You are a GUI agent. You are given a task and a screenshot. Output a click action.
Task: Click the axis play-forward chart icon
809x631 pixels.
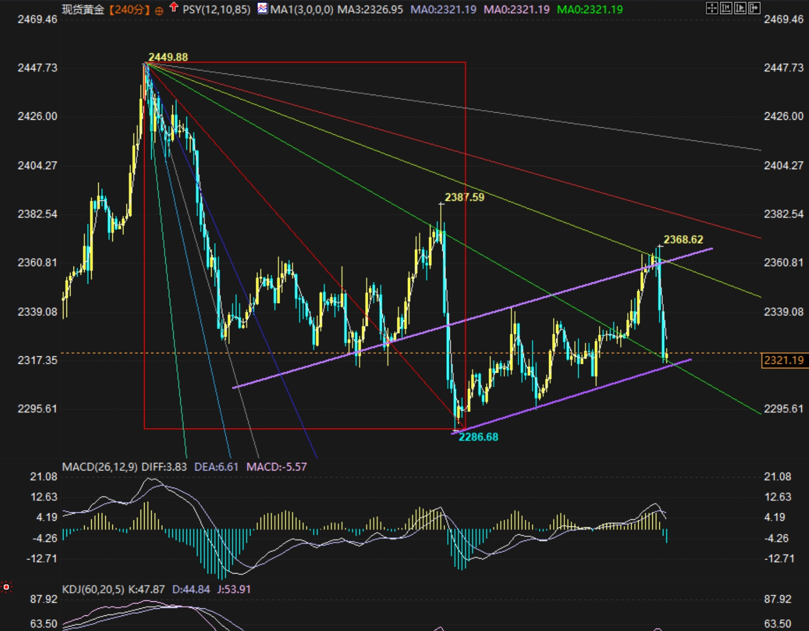[x=740, y=8]
